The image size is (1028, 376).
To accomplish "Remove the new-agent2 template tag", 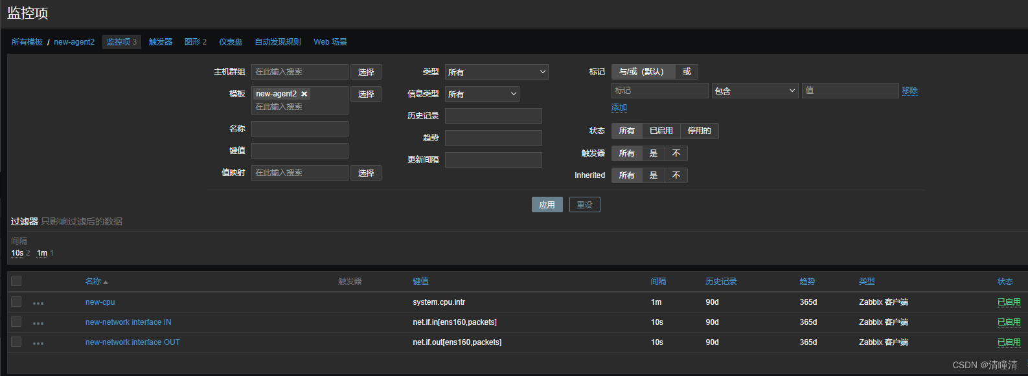I will 304,94.
